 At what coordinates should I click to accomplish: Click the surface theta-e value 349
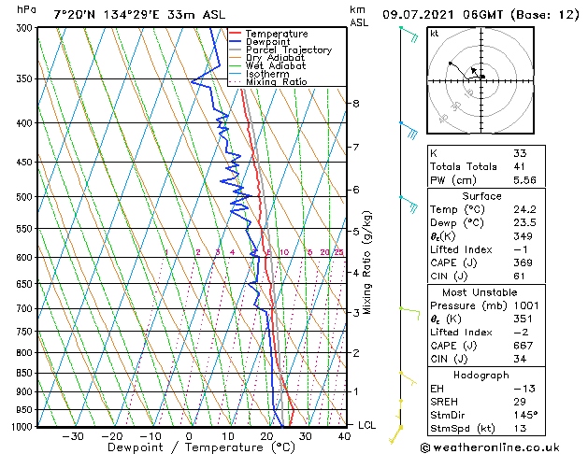tap(523, 236)
